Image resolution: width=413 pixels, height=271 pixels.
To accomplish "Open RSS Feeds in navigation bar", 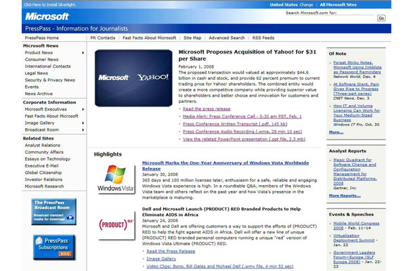I will coord(263,38).
